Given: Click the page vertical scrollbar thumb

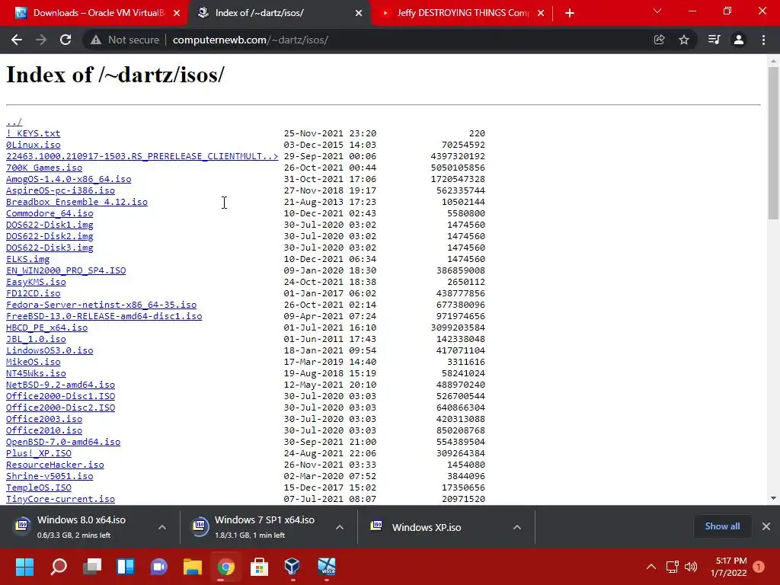Looking at the screenshot, I should (773, 142).
